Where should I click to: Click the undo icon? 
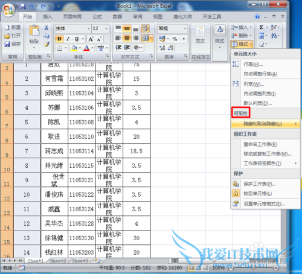click(31, 7)
